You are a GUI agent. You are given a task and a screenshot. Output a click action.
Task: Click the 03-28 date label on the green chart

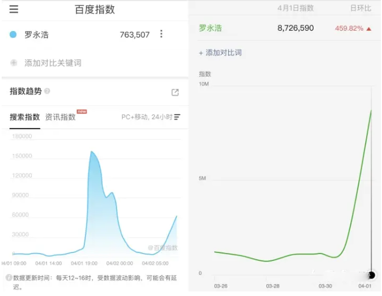[273, 286]
